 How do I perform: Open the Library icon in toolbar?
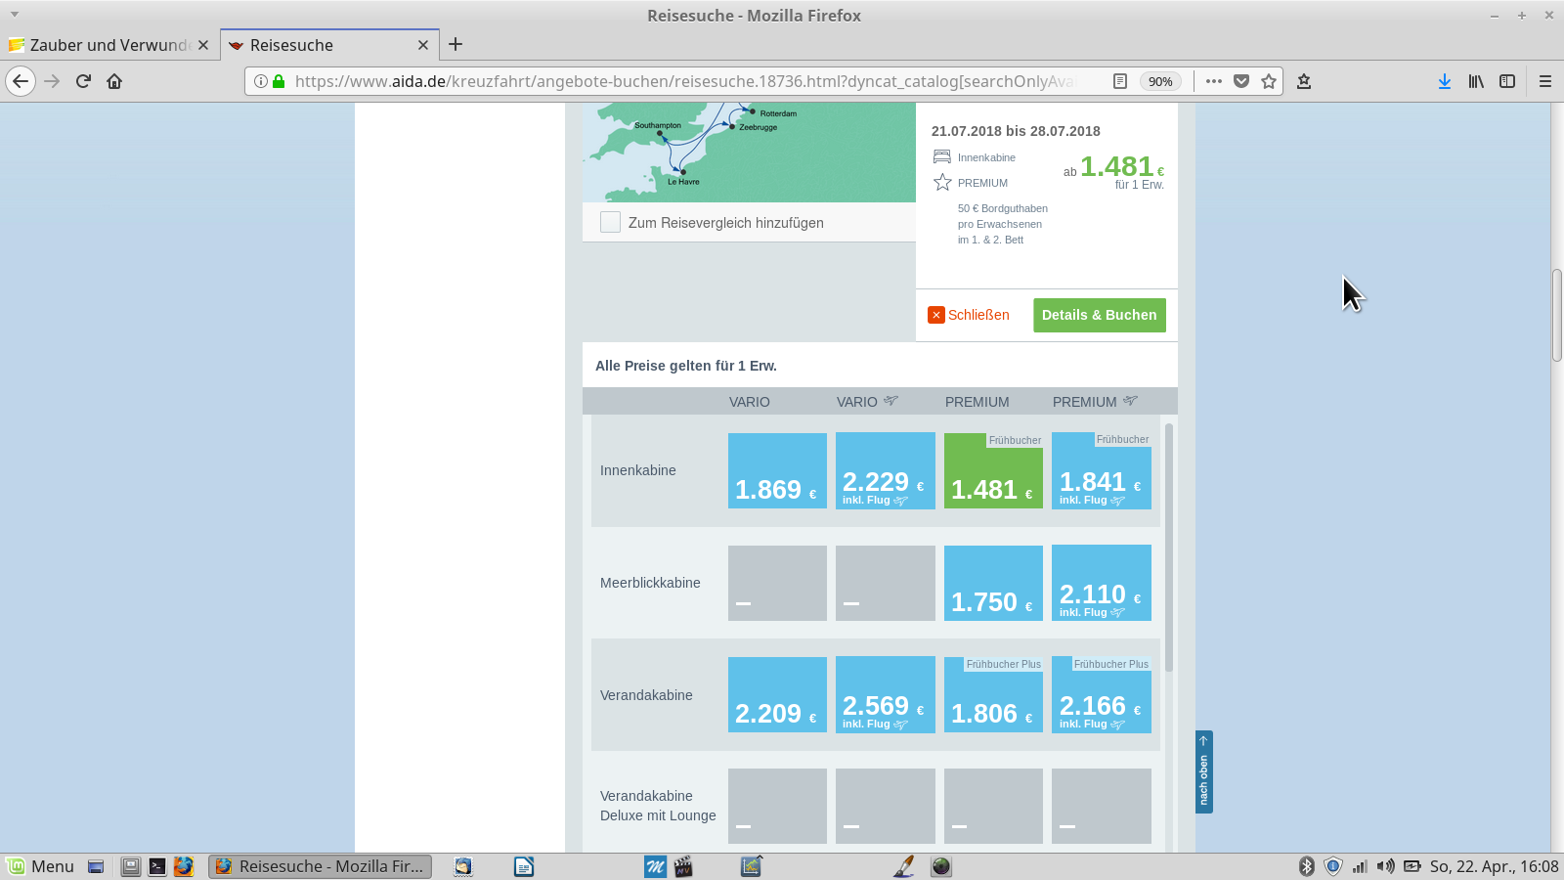point(1476,81)
